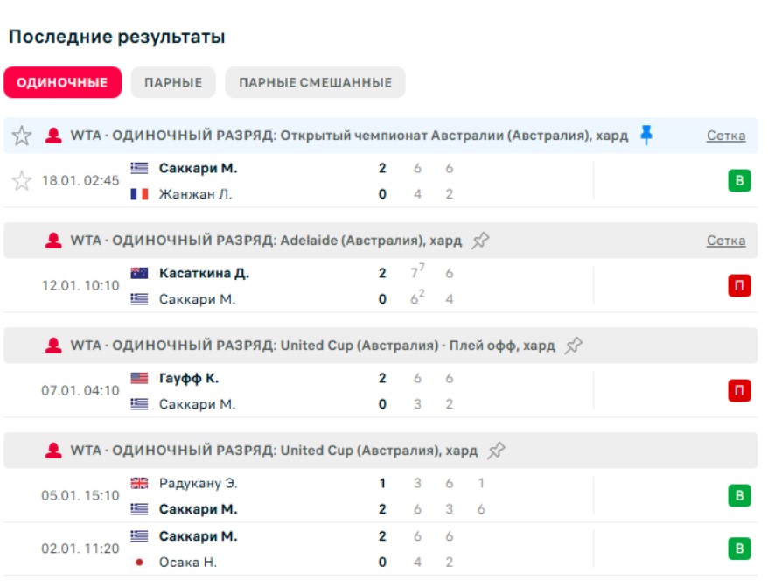Click the green В badge for Радукану match
Screen dimensions: 768x587
pyautogui.click(x=739, y=496)
